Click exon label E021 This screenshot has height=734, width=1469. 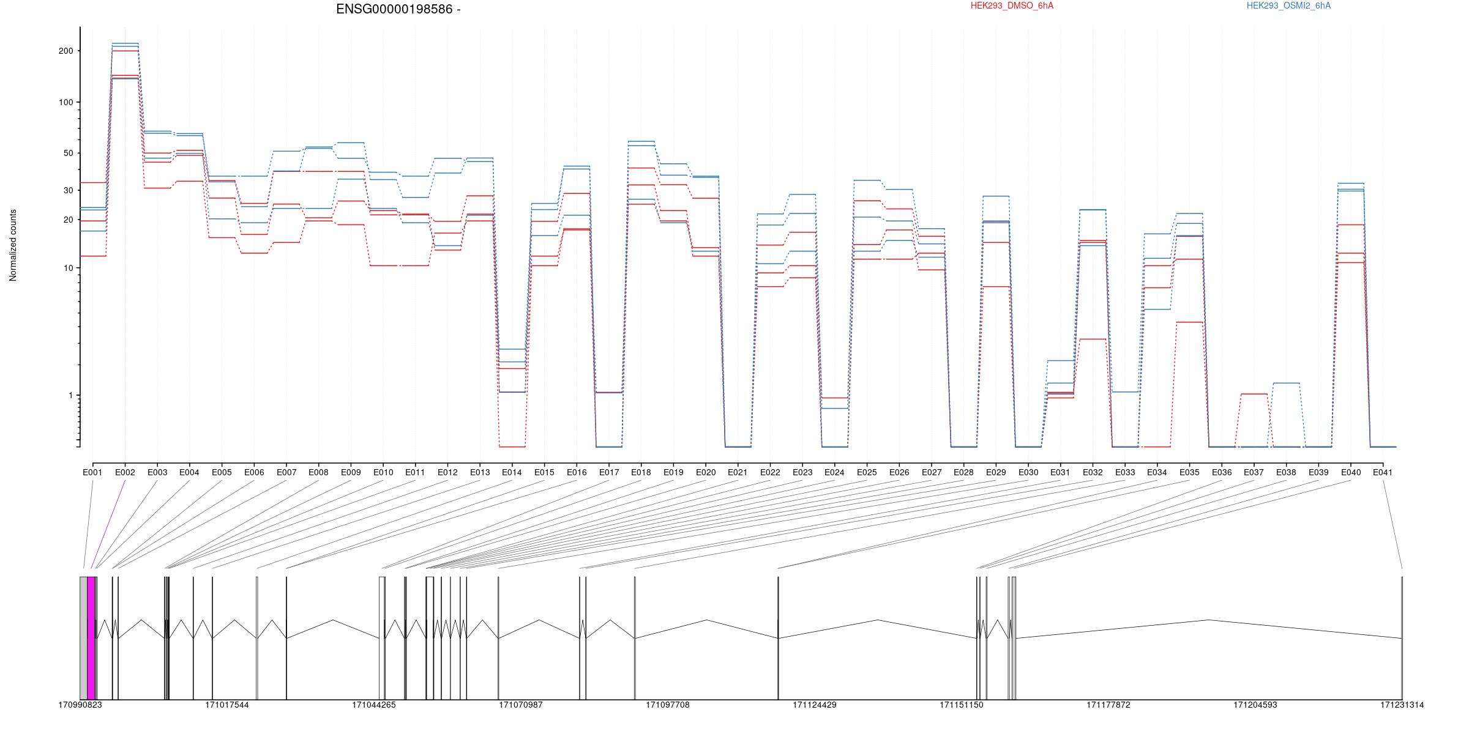[738, 473]
